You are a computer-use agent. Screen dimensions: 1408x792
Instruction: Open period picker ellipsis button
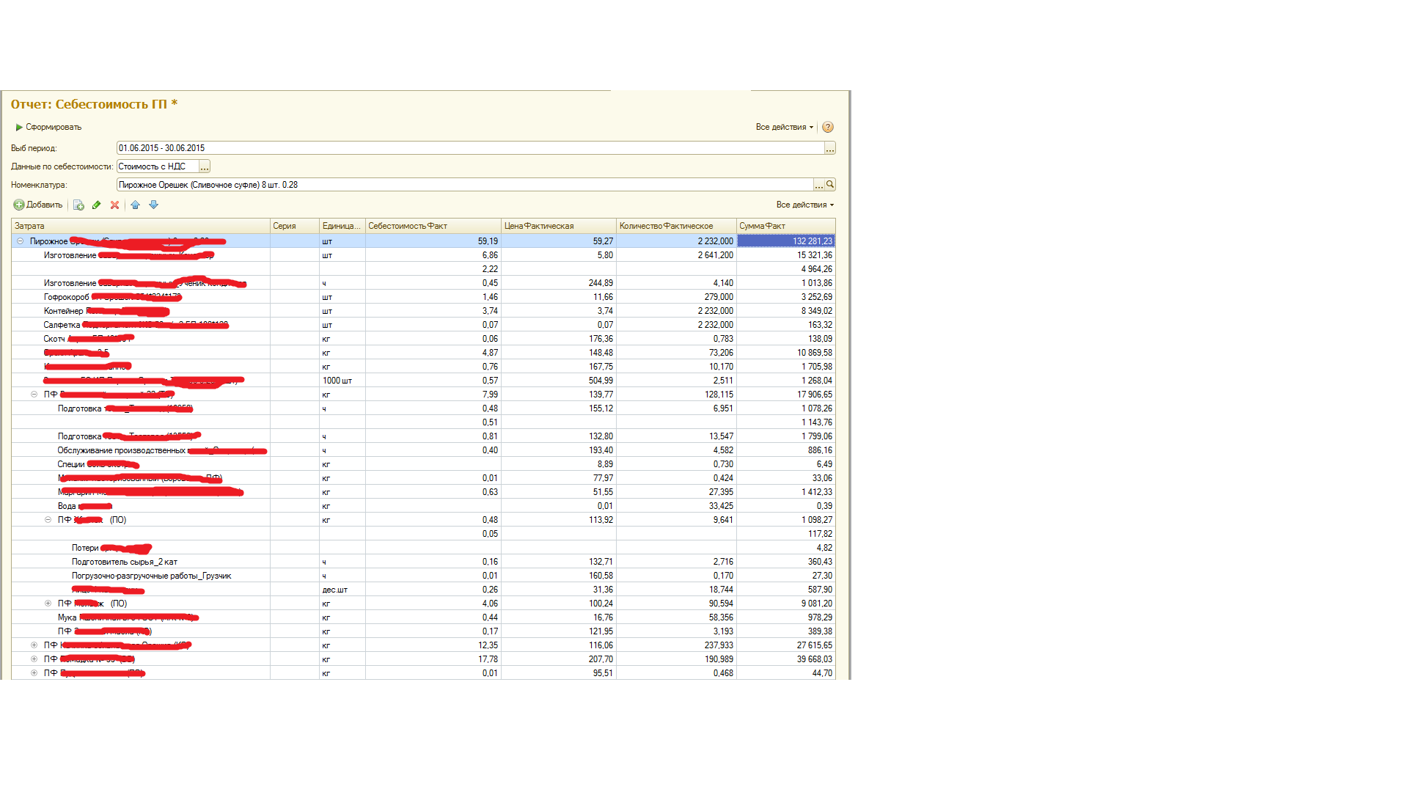coord(830,148)
